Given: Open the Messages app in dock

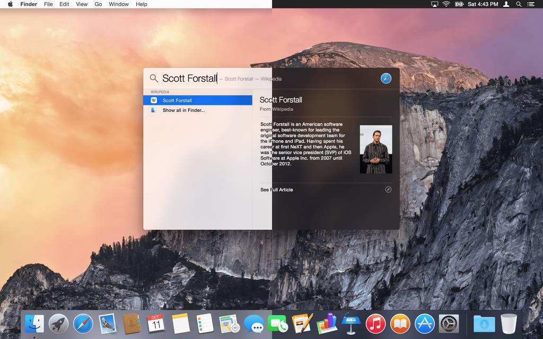Looking at the screenshot, I should click(x=255, y=323).
